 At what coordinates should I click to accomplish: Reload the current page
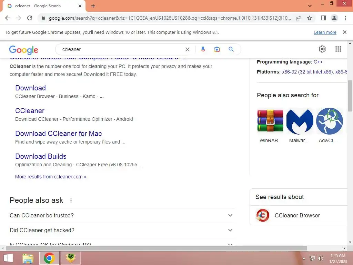[30, 18]
